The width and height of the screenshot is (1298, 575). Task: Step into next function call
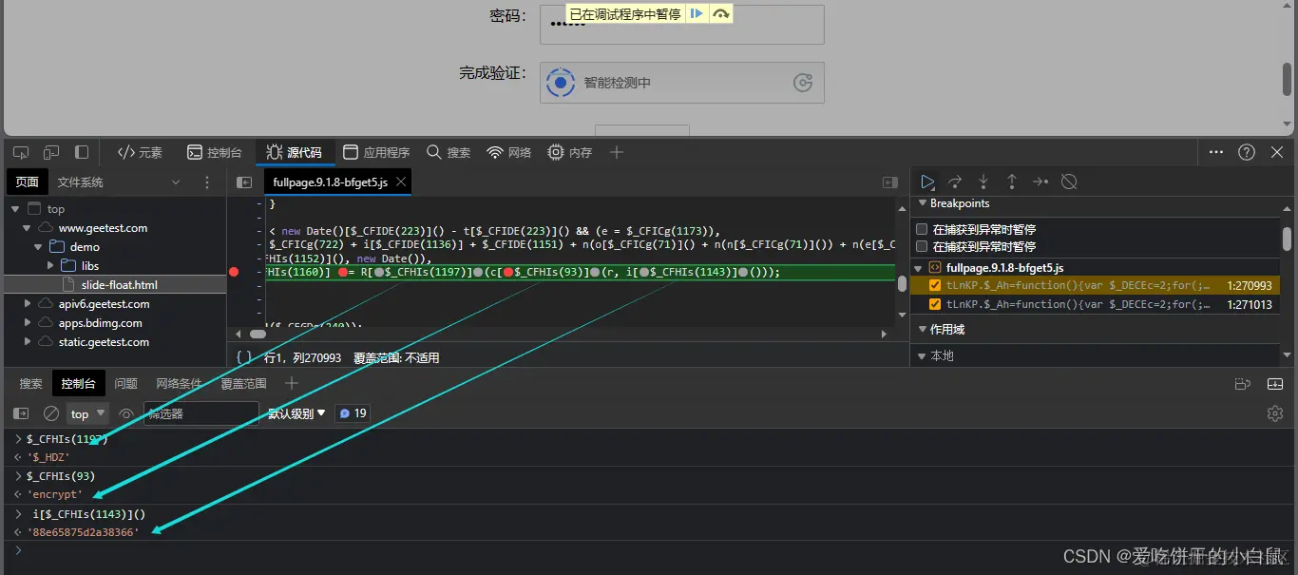click(983, 182)
